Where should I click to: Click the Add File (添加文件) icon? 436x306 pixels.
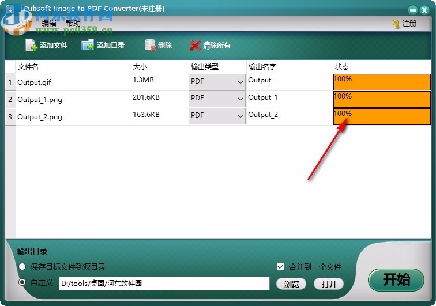tap(31, 45)
